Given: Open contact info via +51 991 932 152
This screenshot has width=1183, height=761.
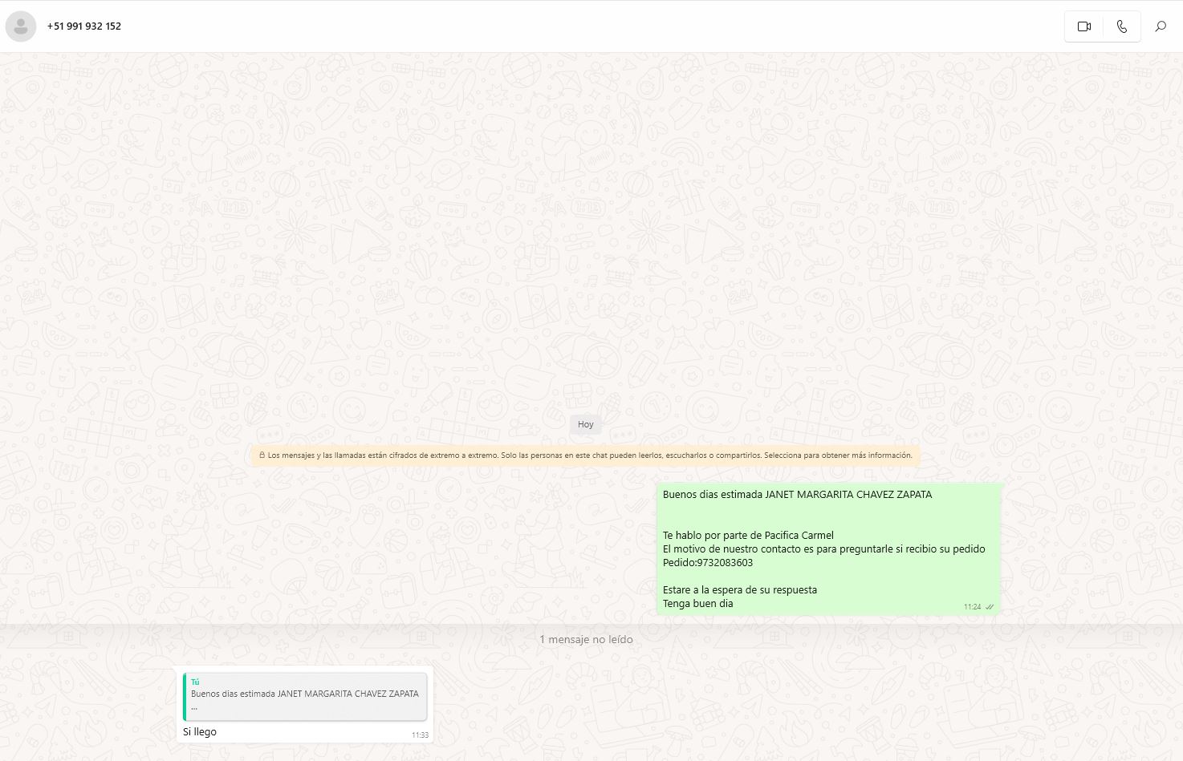Looking at the screenshot, I should [x=84, y=26].
